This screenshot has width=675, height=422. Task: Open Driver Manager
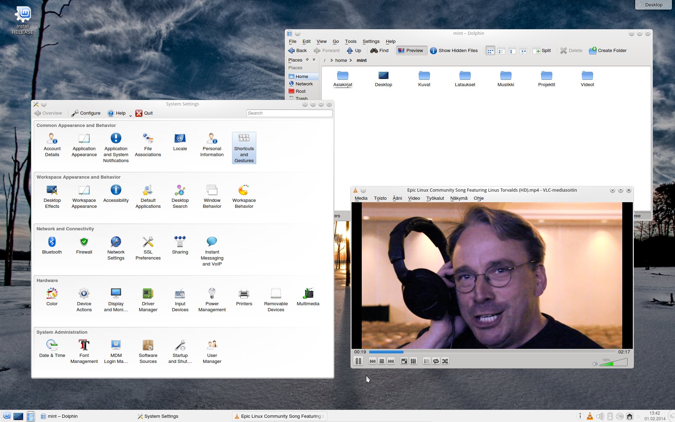148,300
